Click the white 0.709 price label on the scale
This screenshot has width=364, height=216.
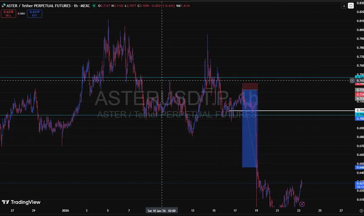coord(359,110)
